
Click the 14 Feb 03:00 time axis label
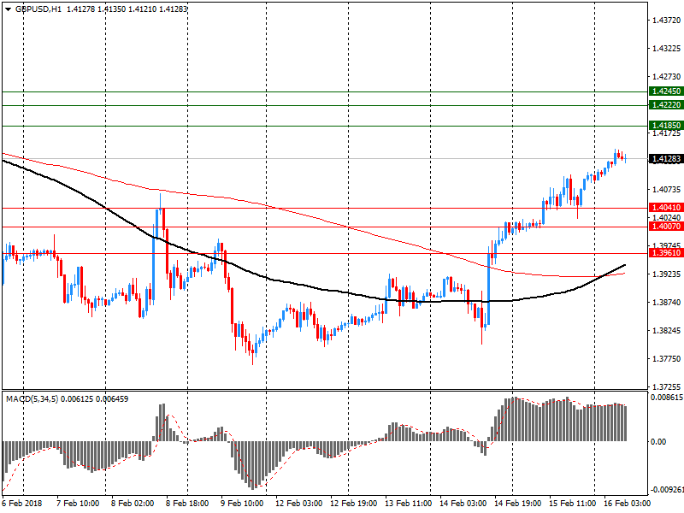[x=463, y=504]
